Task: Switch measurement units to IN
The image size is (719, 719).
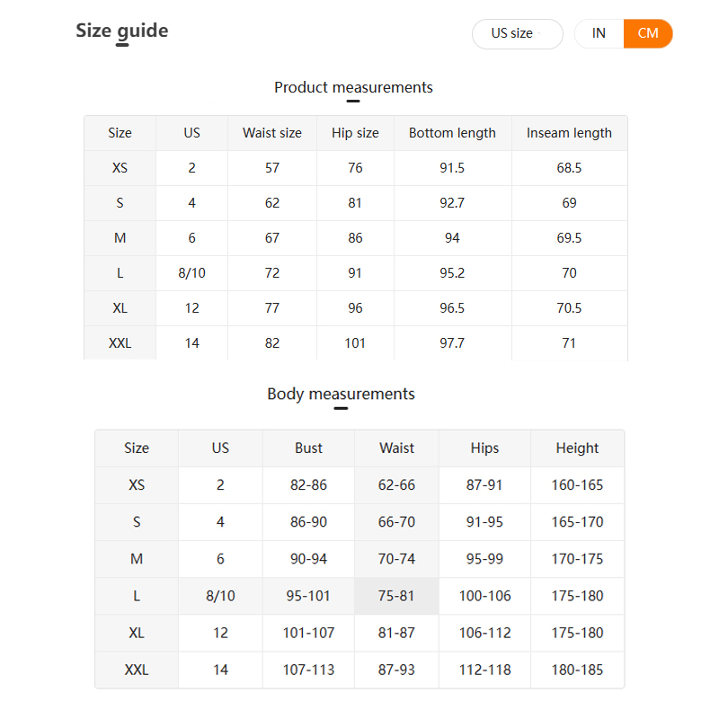Action: (x=599, y=33)
